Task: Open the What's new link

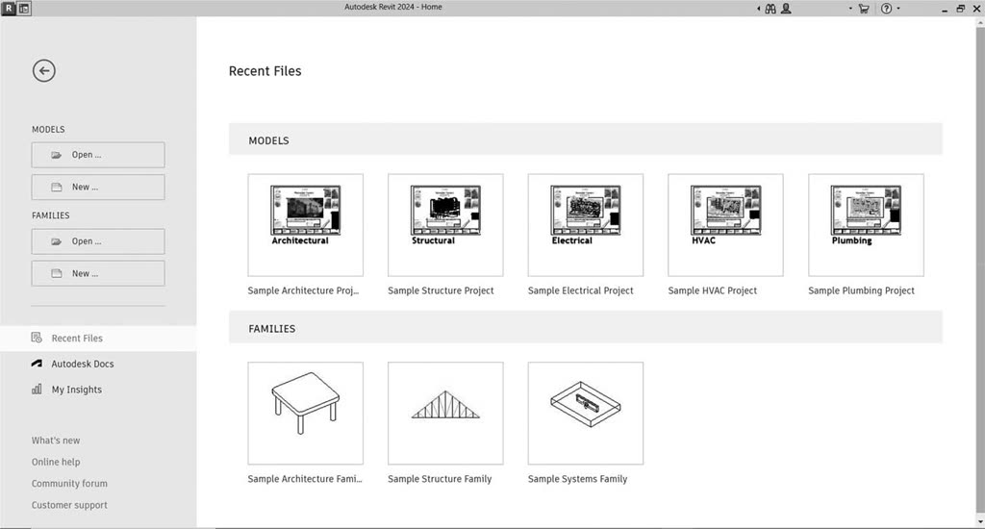Action: pyautogui.click(x=56, y=441)
